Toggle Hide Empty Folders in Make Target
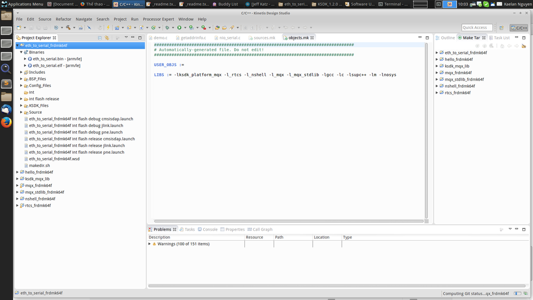This screenshot has width=533, height=300. click(x=524, y=46)
